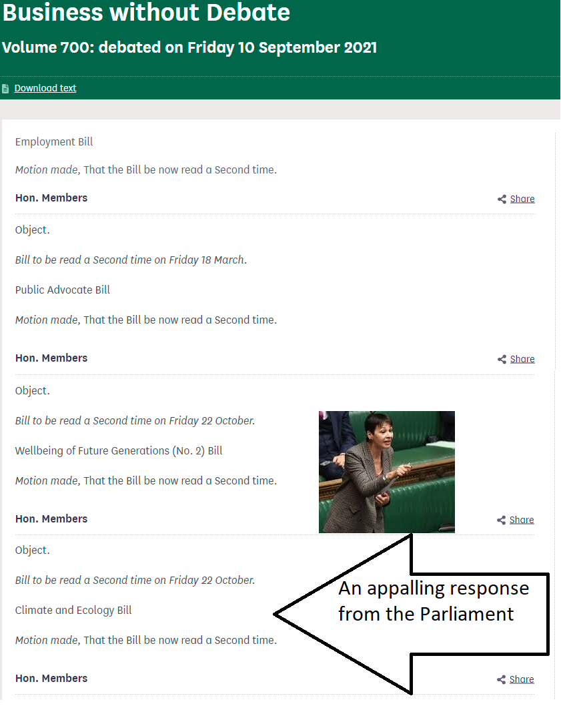561x718 pixels.
Task: Click the document icon beside Download text
Action: point(6,88)
